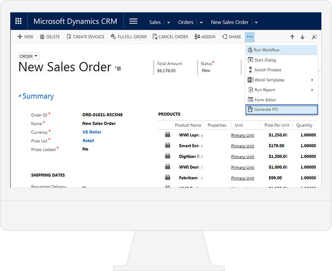The width and height of the screenshot is (332, 271).
Task: Click the Run Workflow gear icon
Action: pos(250,50)
